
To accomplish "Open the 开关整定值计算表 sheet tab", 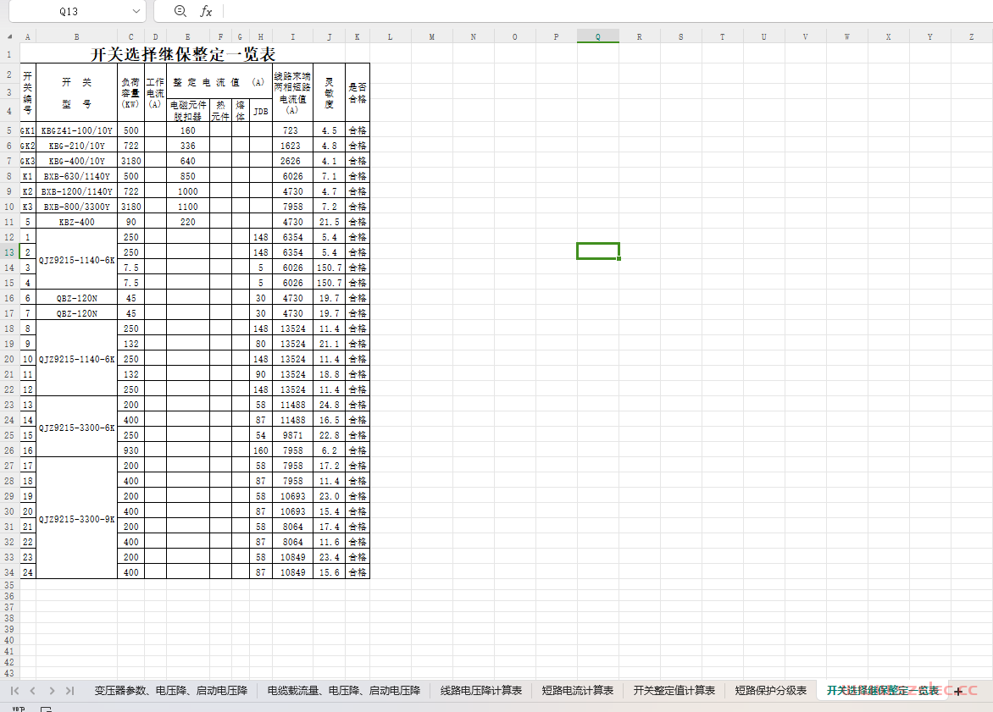I will [674, 691].
